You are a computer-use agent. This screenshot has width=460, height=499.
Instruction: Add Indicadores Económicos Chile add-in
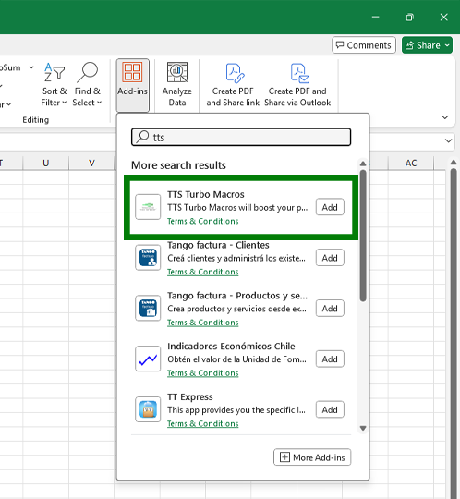coord(330,359)
